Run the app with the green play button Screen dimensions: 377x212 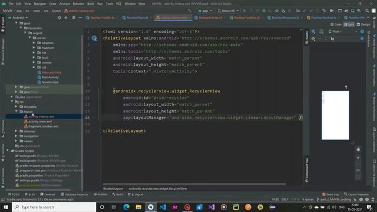click(245, 11)
